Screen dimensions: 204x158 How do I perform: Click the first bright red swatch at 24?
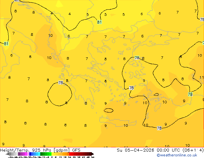[70, 154]
